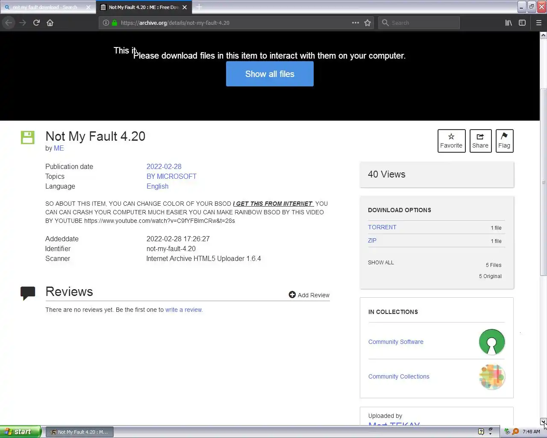The height and width of the screenshot is (438, 547).
Task: Close the not my fault download search tab
Action: click(x=88, y=7)
